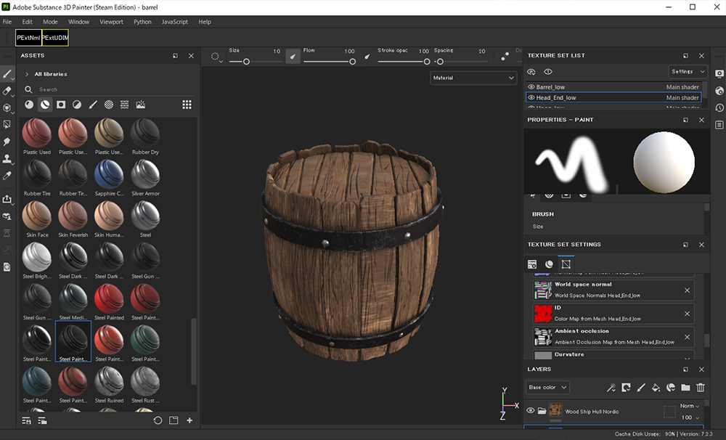
Task: Hide the Barrel_low texture set
Action: click(x=531, y=87)
